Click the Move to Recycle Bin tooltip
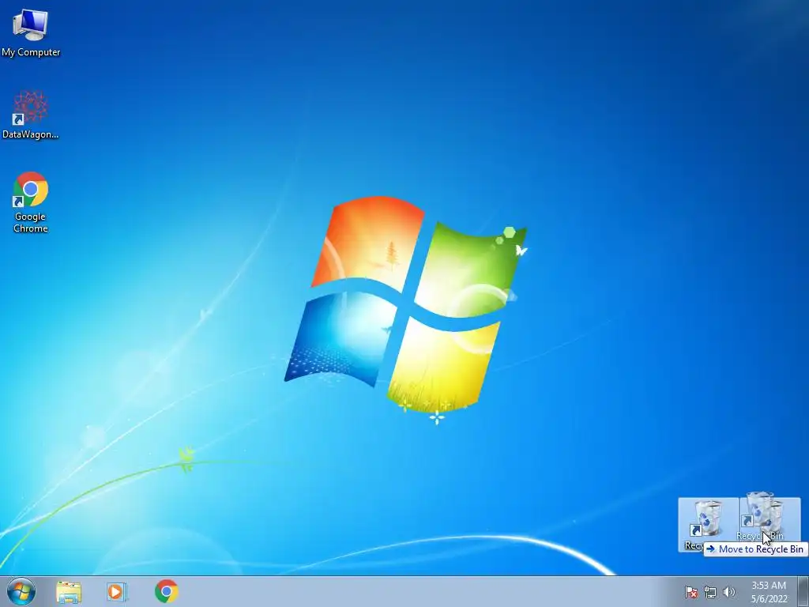Screen dimensions: 809x607 point(755,549)
